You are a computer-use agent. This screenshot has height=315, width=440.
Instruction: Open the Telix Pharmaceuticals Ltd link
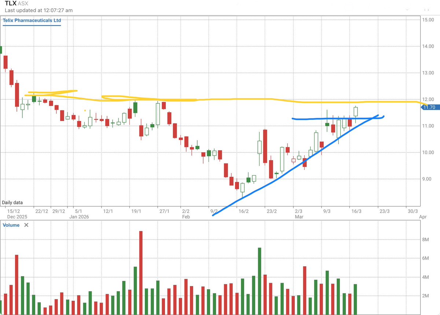pos(32,21)
